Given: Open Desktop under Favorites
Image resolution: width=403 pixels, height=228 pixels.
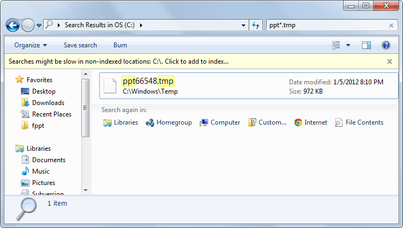Looking at the screenshot, I should pos(44,91).
